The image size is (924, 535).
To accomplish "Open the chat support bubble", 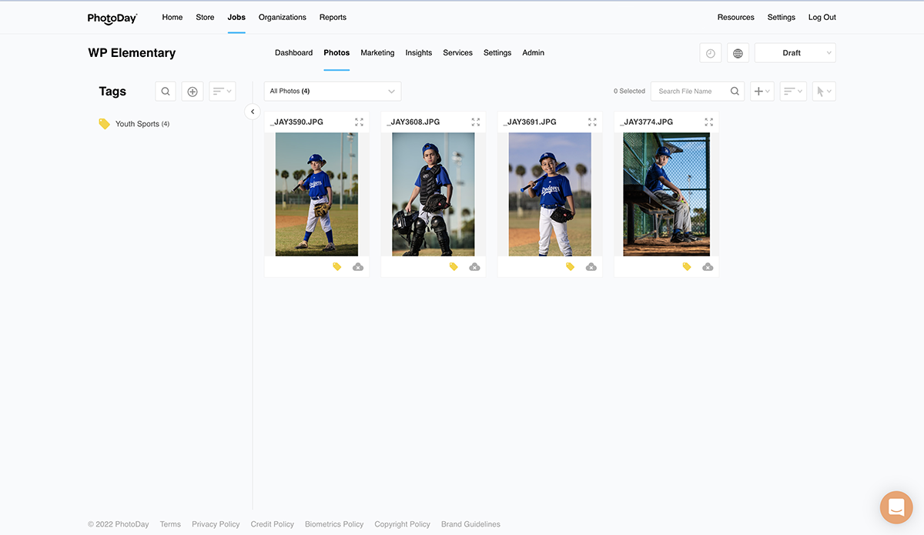I will (896, 507).
